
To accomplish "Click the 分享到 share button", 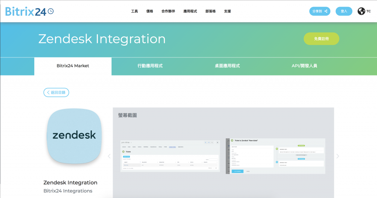I will coord(320,11).
